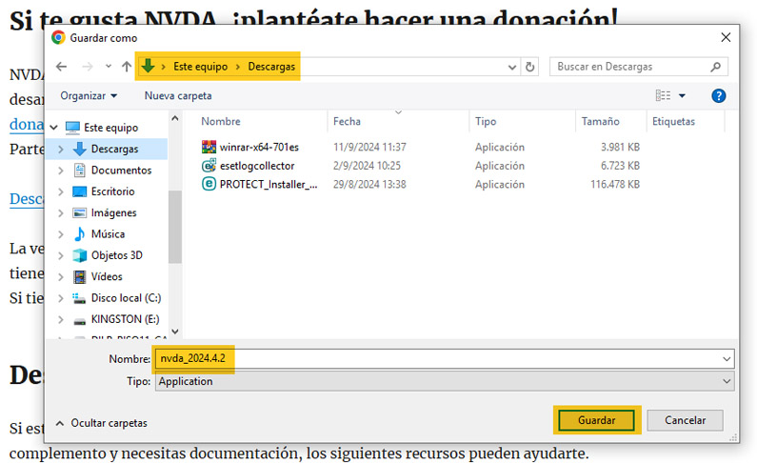757x463 pixels.
Task: Open 'Objetos 3D' in the navigation tree
Action: [x=117, y=255]
